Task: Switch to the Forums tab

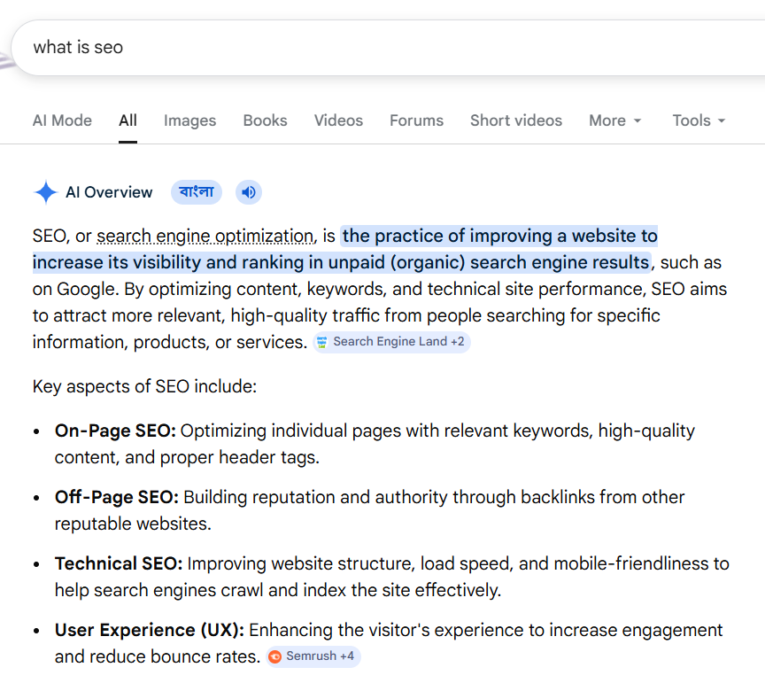Action: (x=416, y=120)
